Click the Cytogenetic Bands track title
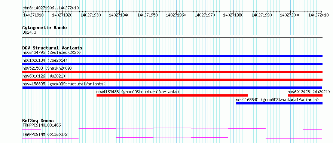This screenshot has height=143, width=333. (45, 28)
